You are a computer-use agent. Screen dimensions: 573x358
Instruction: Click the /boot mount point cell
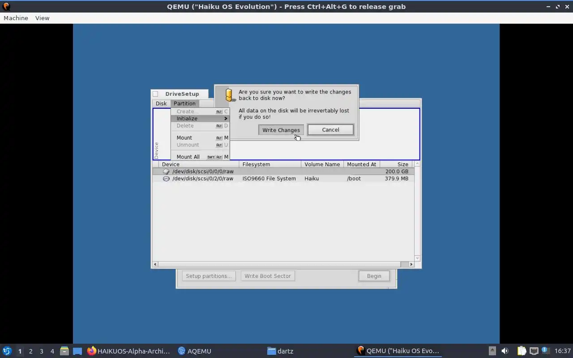coord(354,179)
